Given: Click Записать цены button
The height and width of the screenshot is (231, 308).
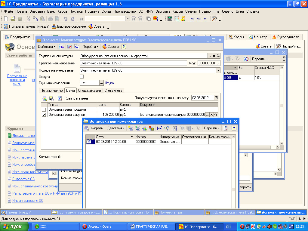Looking at the screenshot, I should click(78, 98).
